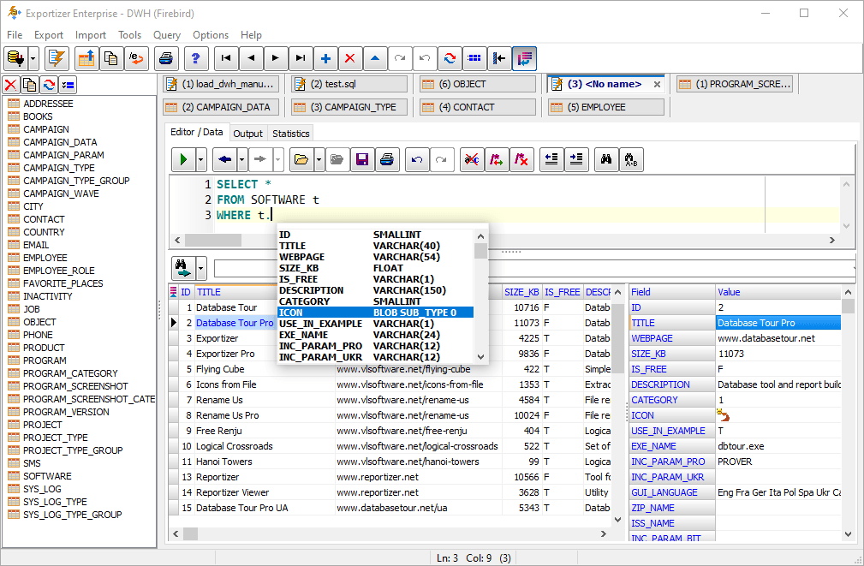
Task: Open the File menu
Action: [x=15, y=35]
